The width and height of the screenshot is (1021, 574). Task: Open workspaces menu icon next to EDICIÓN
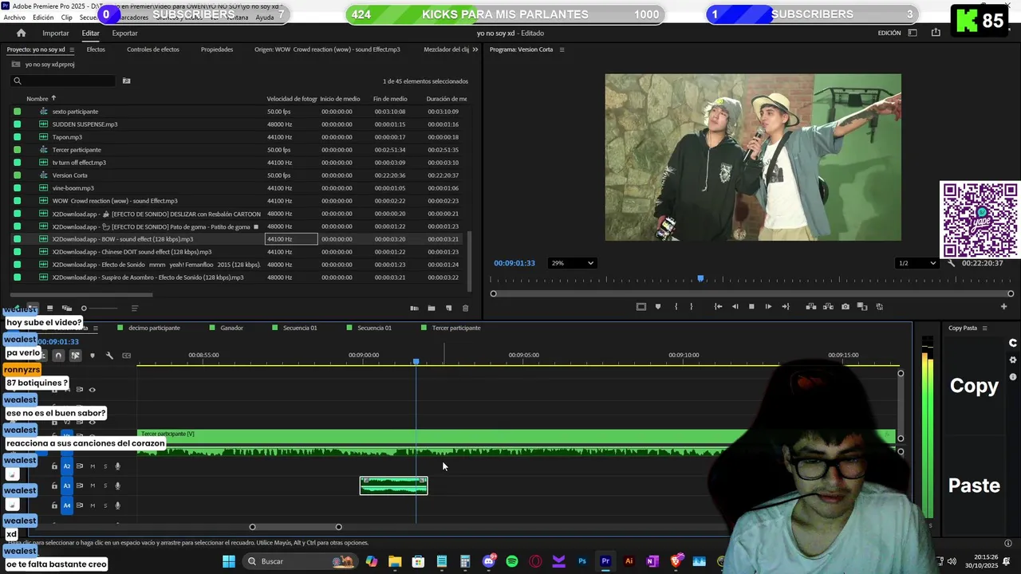click(x=913, y=33)
